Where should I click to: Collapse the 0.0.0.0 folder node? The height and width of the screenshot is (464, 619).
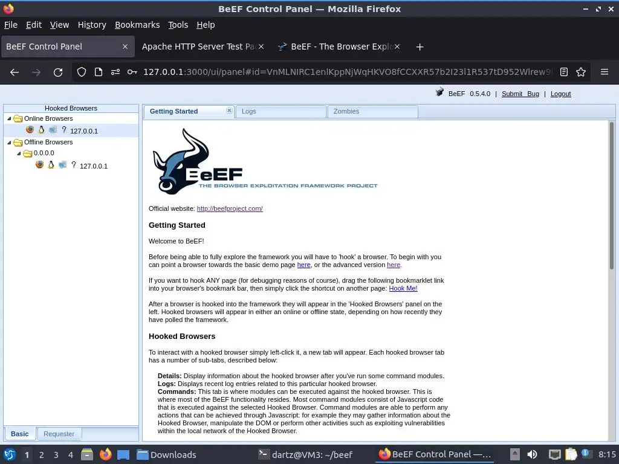tap(19, 153)
